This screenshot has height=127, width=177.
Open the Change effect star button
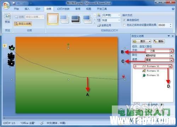tap(142, 41)
